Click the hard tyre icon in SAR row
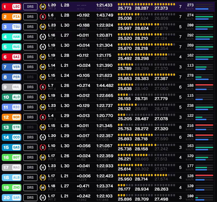This screenshot has width=217, height=202. 43,198
